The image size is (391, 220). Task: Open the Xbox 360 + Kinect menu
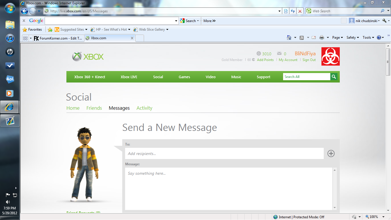pos(90,77)
